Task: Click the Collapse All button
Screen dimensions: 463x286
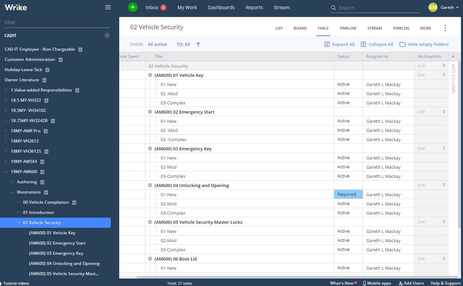Action: (x=377, y=44)
